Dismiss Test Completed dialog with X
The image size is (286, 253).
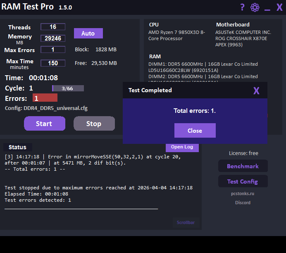(x=256, y=91)
